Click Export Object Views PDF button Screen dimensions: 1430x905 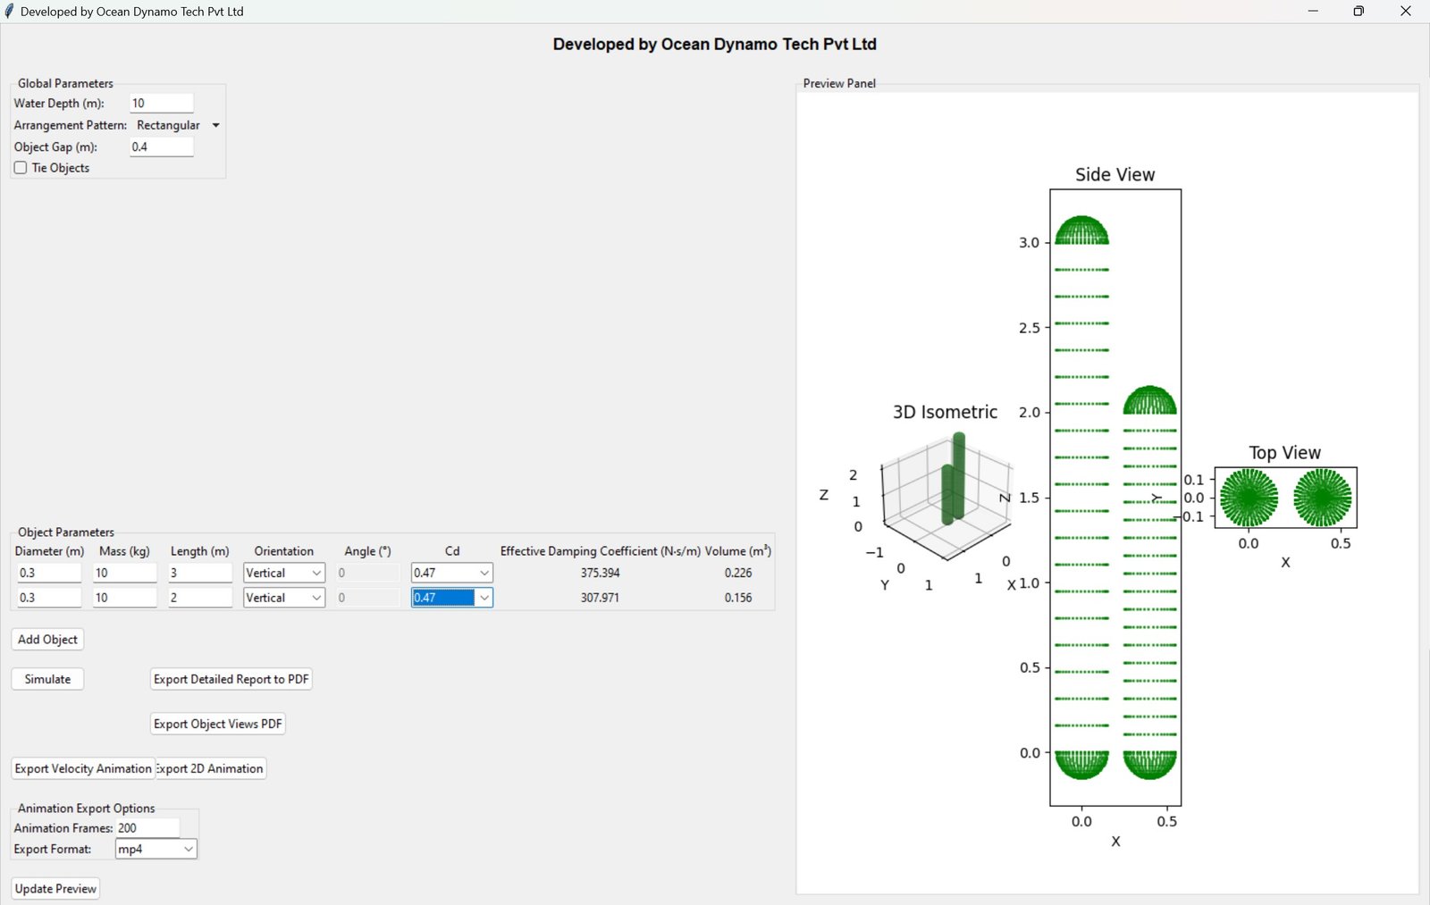(x=217, y=725)
